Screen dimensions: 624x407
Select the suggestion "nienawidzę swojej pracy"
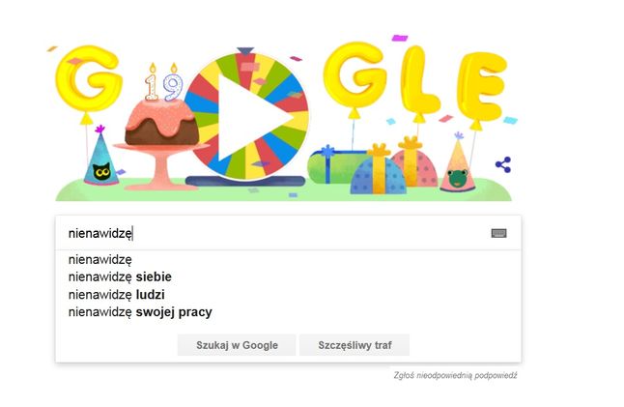[140, 312]
